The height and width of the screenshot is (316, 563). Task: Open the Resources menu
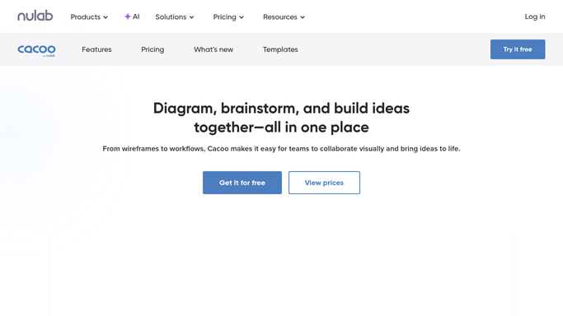pos(284,16)
